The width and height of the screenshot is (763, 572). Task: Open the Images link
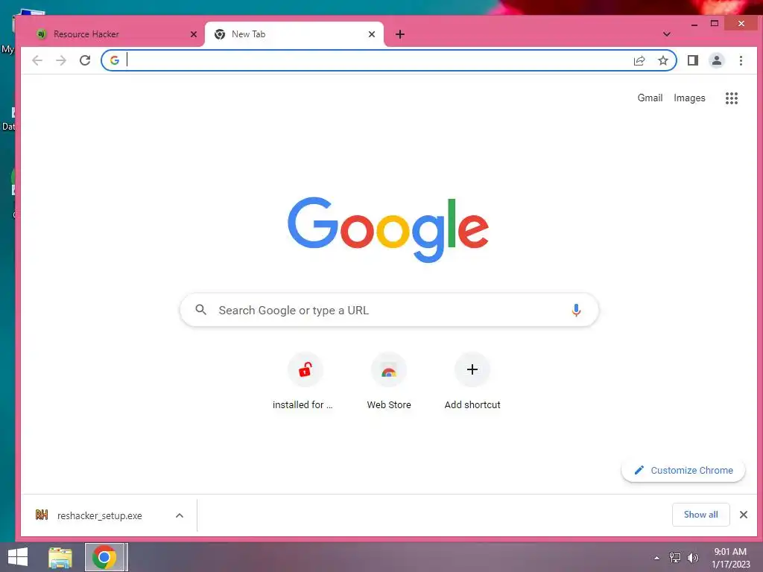[x=689, y=98]
